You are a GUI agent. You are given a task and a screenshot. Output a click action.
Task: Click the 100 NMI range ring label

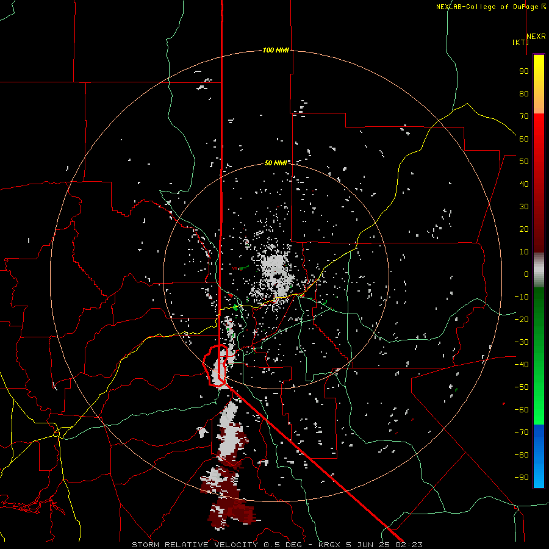[276, 50]
